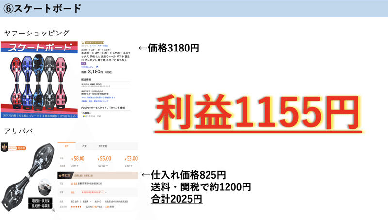Click the magnifier zoom icon on Alibaba image

[54, 210]
